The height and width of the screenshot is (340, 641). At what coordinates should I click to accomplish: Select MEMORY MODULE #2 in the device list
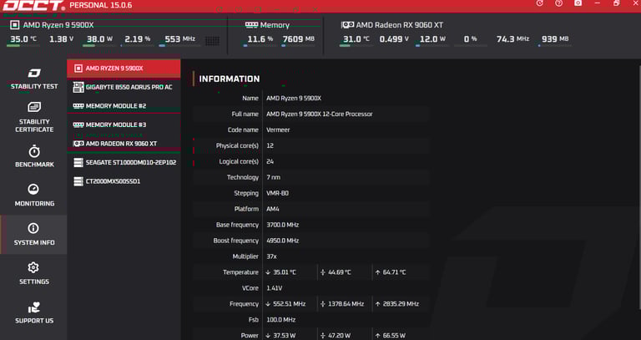coord(124,105)
